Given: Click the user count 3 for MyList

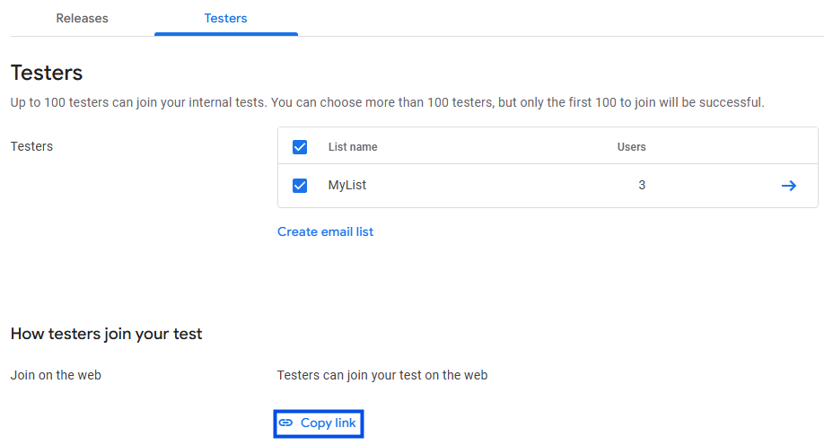Looking at the screenshot, I should [x=641, y=186].
